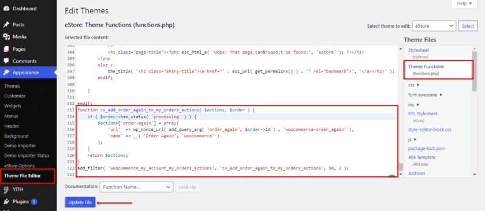Click the Media icon in sidebar
The width and height of the screenshot is (485, 211).
click(x=6, y=37)
